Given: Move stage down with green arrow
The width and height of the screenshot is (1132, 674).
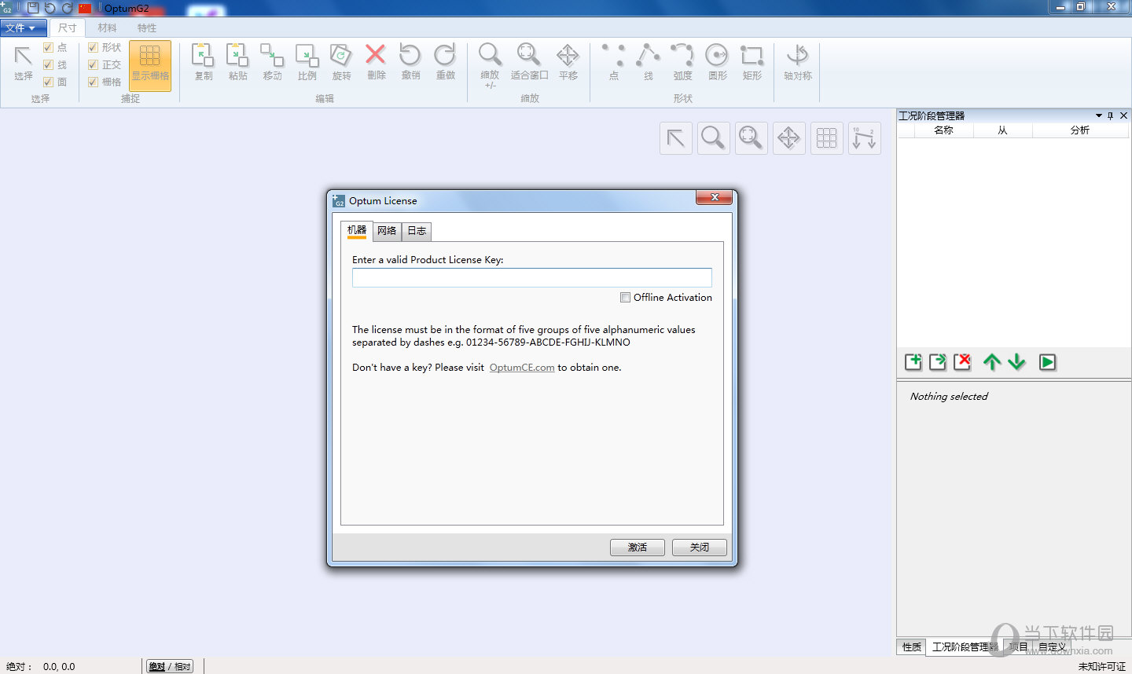Looking at the screenshot, I should (x=1016, y=362).
